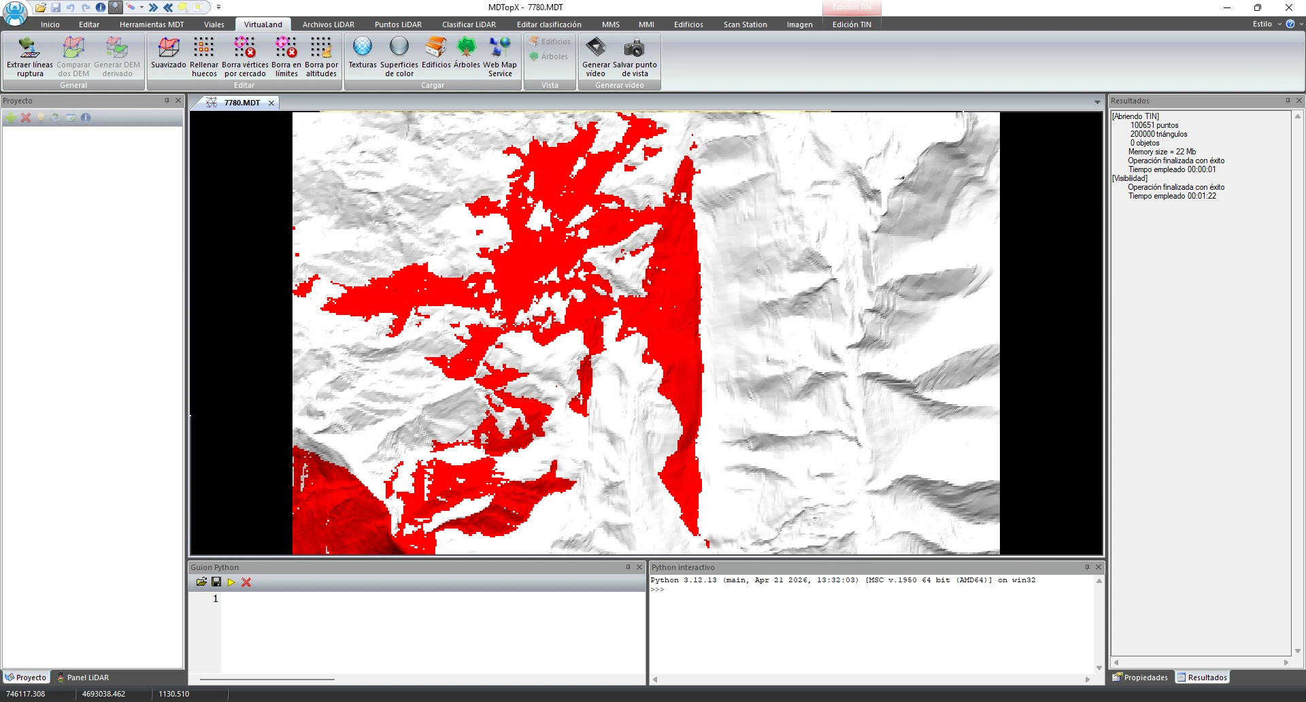The width and height of the screenshot is (1306, 702).
Task: Save the Python script with diskette icon
Action: coord(216,582)
